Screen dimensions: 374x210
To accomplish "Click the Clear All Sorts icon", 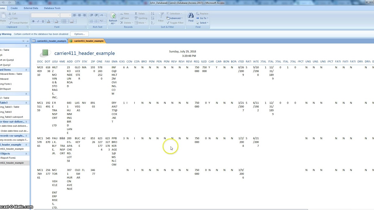I will click(153, 23).
